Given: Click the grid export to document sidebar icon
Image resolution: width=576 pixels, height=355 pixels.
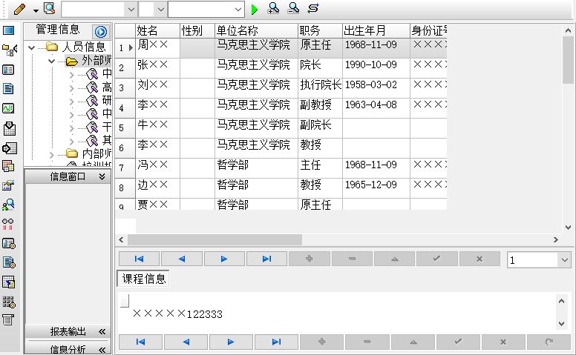Looking at the screenshot, I should 8,282.
